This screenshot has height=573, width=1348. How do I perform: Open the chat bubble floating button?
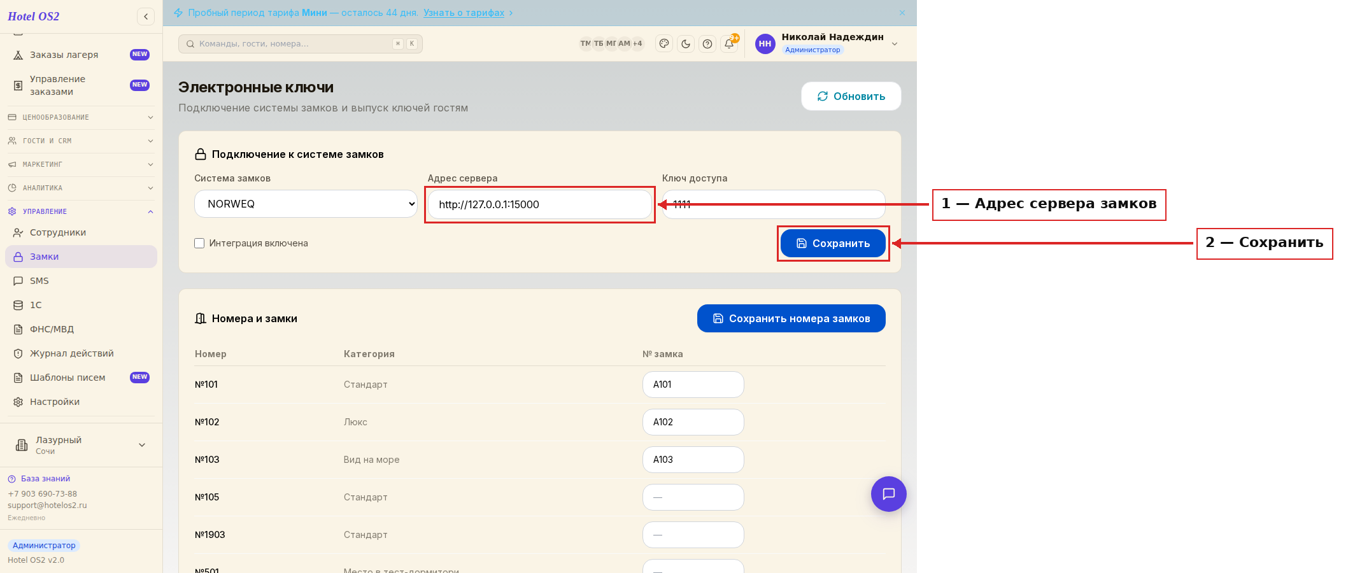(x=888, y=494)
